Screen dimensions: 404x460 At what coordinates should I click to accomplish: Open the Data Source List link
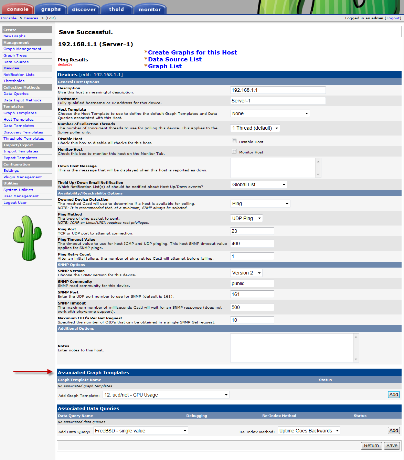pos(175,59)
